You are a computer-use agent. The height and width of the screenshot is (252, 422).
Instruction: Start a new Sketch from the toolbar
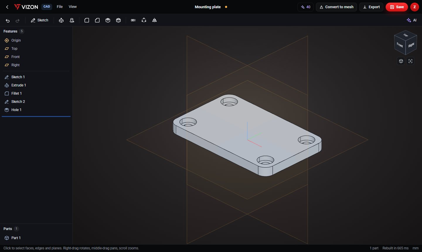[40, 20]
